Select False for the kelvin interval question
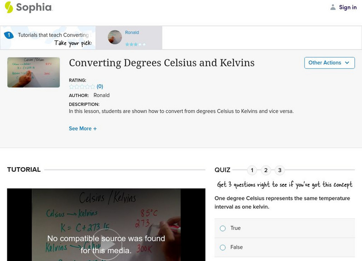 pos(222,247)
